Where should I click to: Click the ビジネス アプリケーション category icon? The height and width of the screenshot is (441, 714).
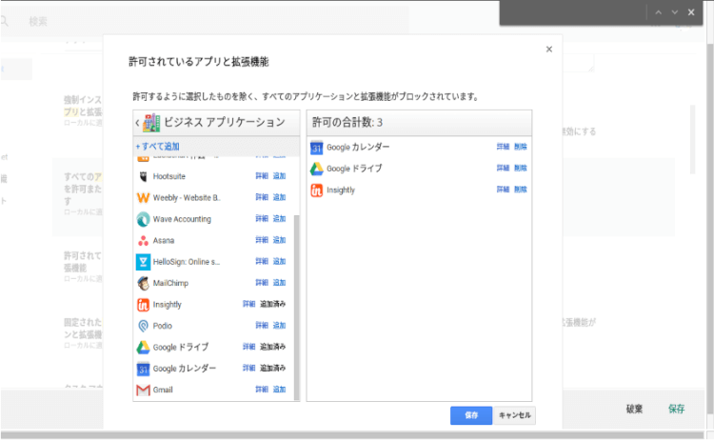tap(151, 123)
